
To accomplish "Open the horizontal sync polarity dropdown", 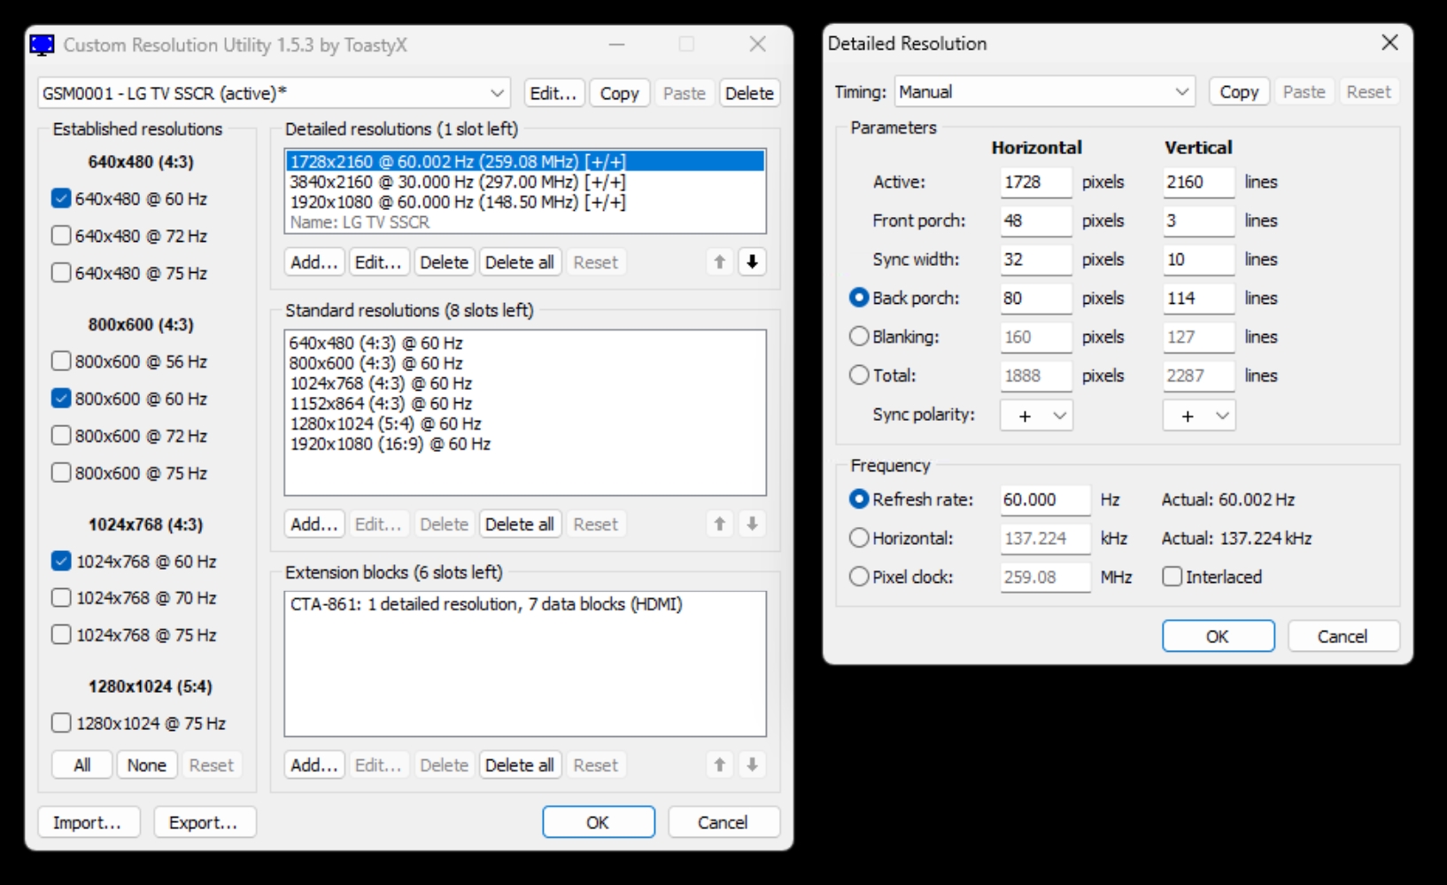I will pos(1036,415).
